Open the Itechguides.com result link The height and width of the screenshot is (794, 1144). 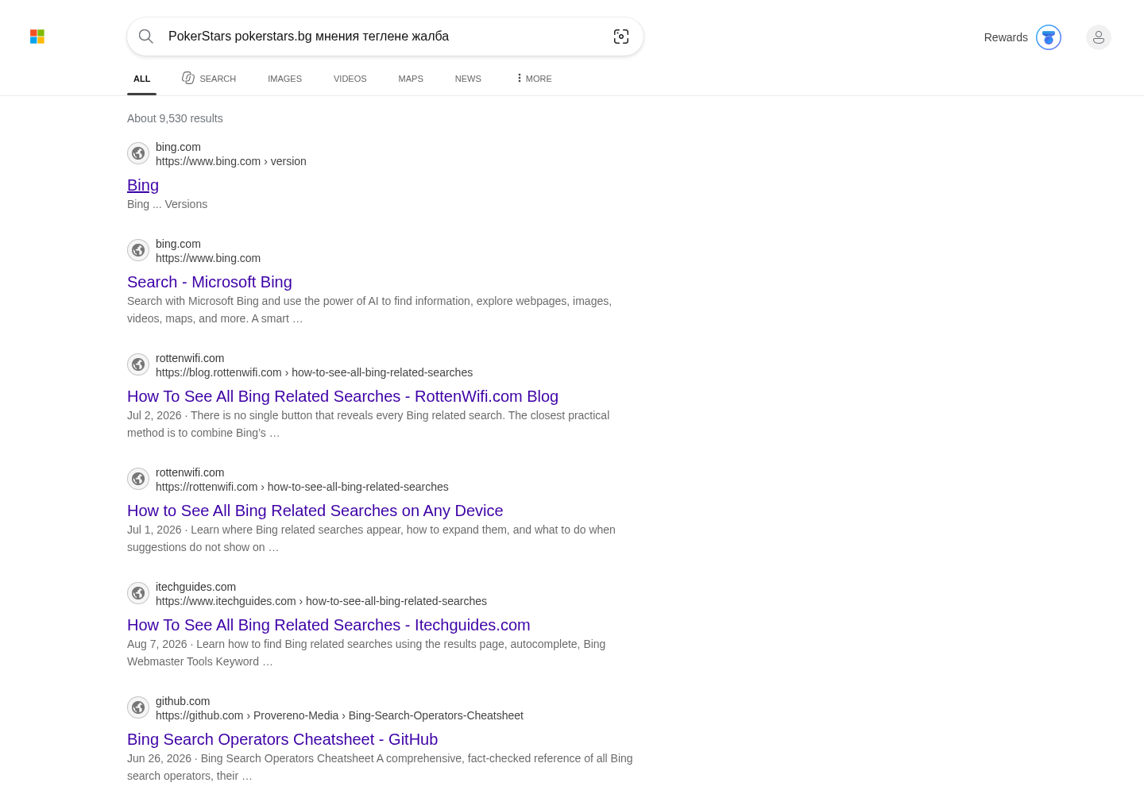point(329,625)
